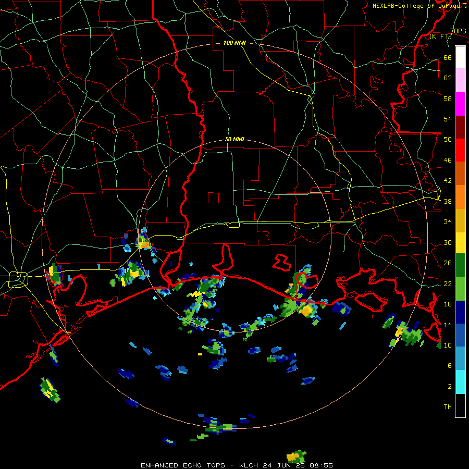Click the "58" legend value

coord(448,98)
